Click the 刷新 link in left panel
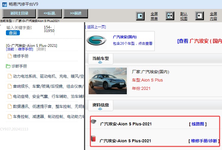 point(41,49)
